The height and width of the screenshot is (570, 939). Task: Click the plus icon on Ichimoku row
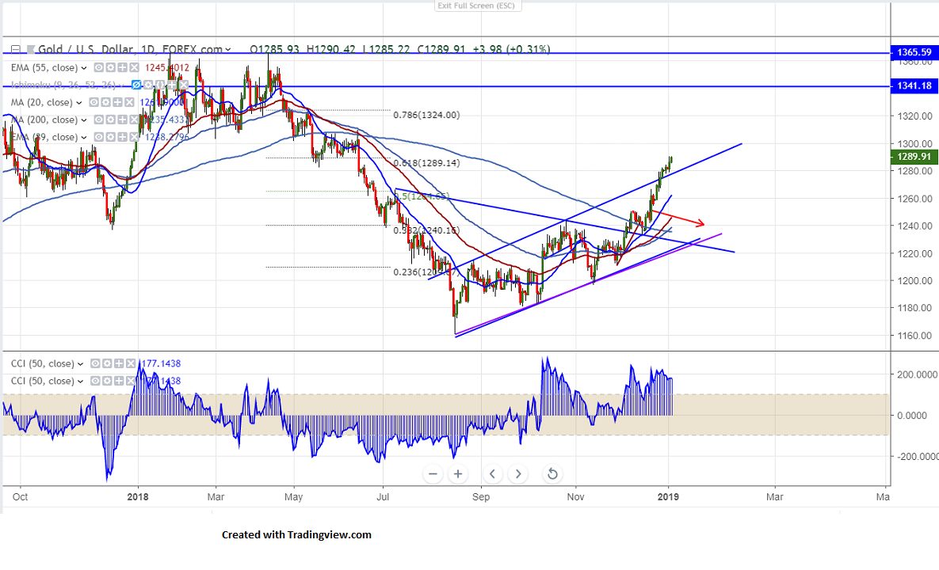pos(172,85)
